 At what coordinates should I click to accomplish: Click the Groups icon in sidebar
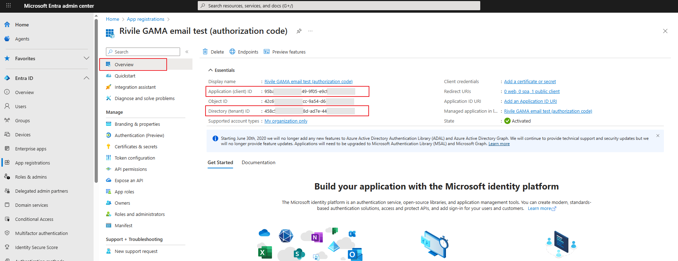click(x=7, y=120)
